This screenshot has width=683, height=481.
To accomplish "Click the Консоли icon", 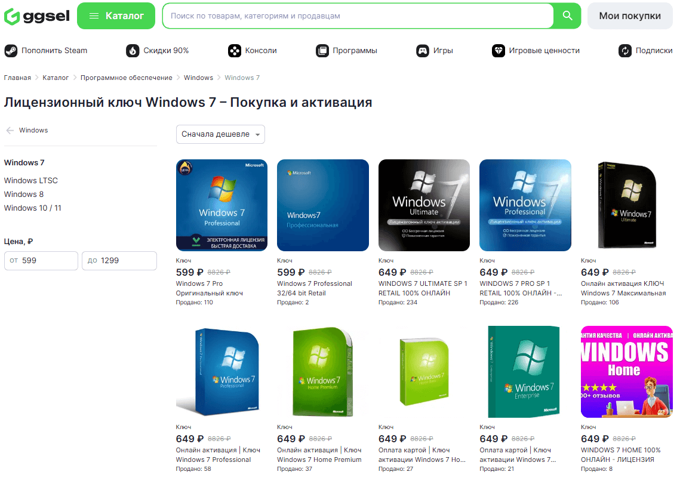I will (x=235, y=51).
